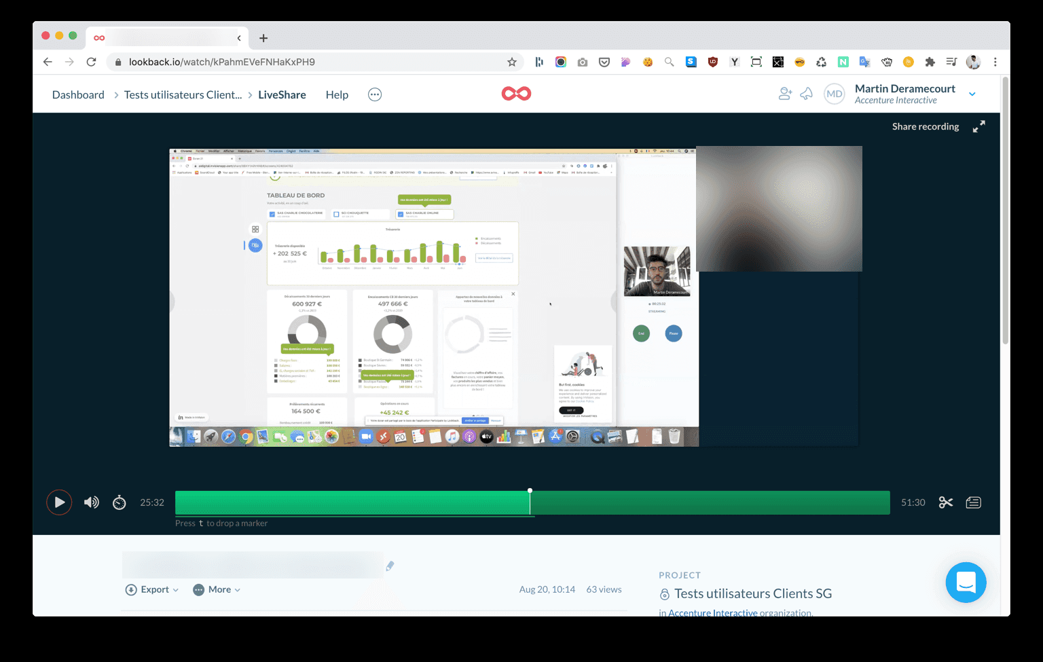The height and width of the screenshot is (662, 1043).
Task: Go back in Chrome
Action: pyautogui.click(x=48, y=62)
